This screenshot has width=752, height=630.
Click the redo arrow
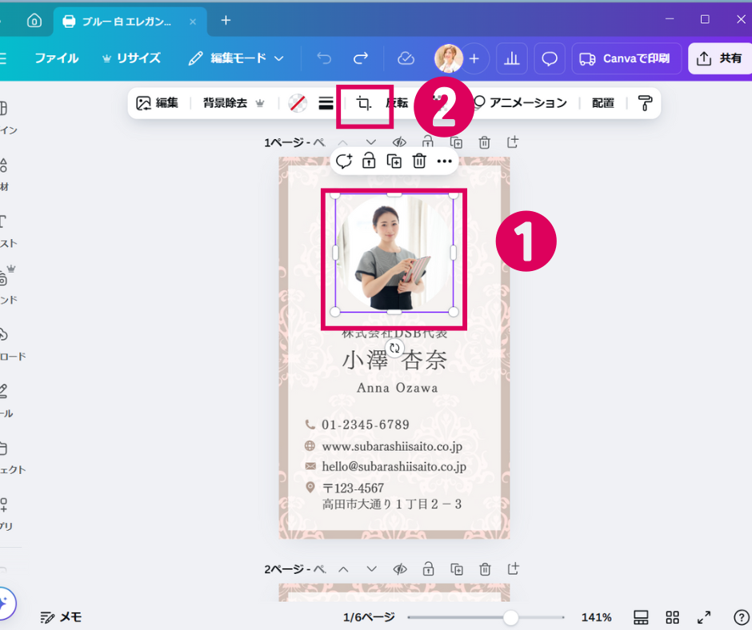click(x=361, y=58)
